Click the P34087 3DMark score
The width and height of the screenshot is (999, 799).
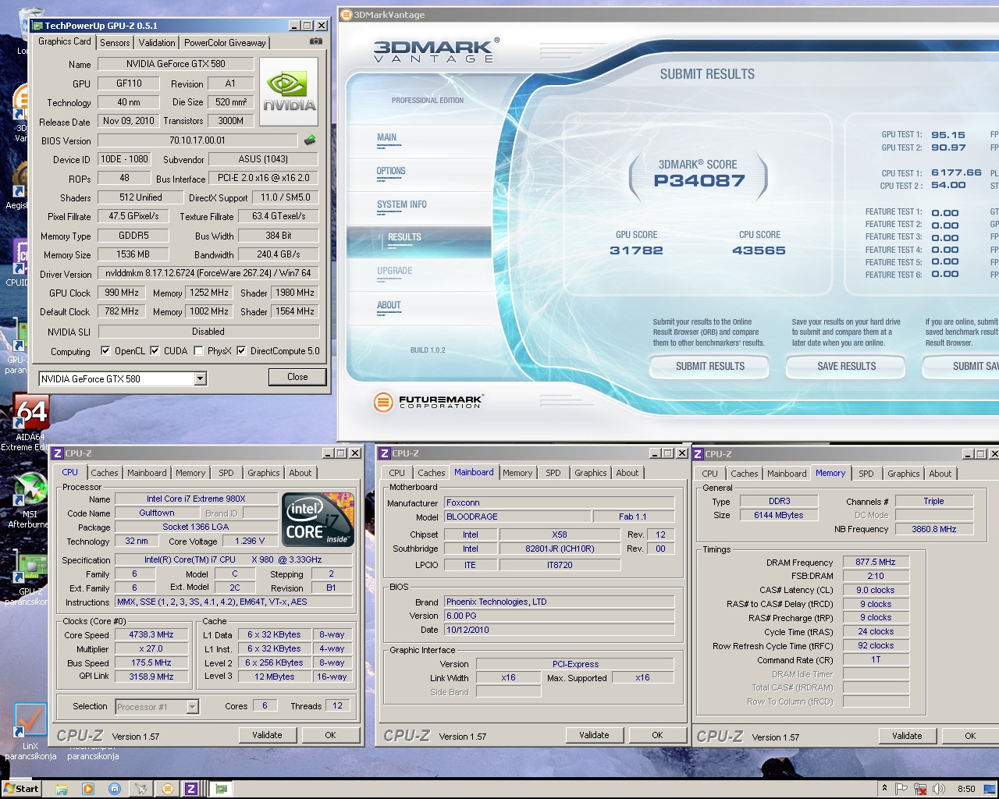(x=699, y=181)
